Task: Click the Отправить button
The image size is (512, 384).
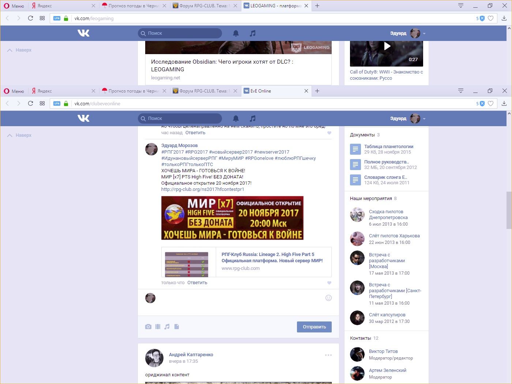Action: (x=314, y=327)
